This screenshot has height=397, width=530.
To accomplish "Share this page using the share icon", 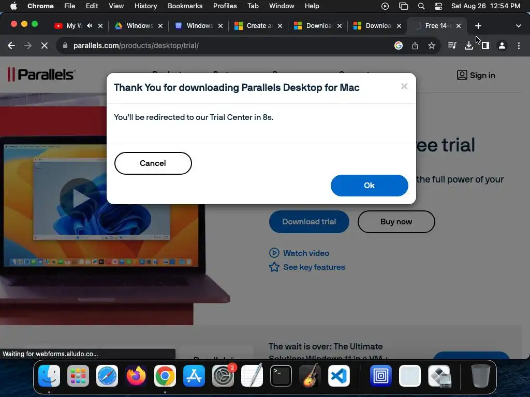I will point(415,45).
